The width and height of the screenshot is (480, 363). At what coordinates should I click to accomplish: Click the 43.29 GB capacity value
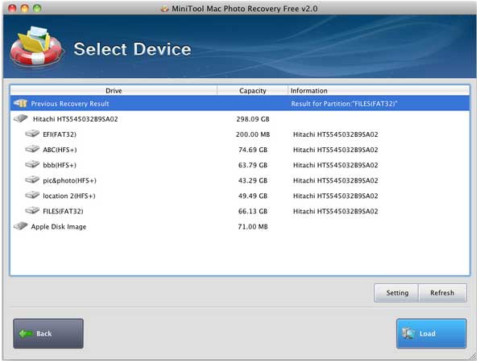click(x=253, y=180)
